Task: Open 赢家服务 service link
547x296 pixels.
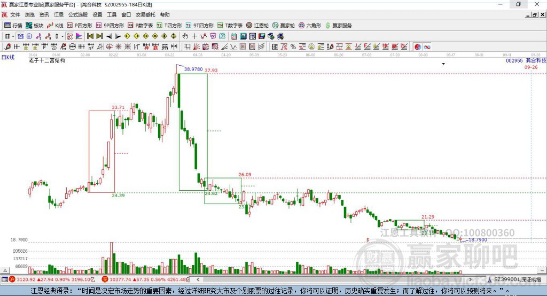Action: coord(339,26)
